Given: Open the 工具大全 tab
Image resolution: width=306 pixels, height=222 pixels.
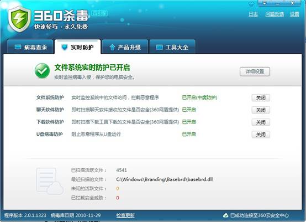Looking at the screenshot, I should [x=172, y=47].
